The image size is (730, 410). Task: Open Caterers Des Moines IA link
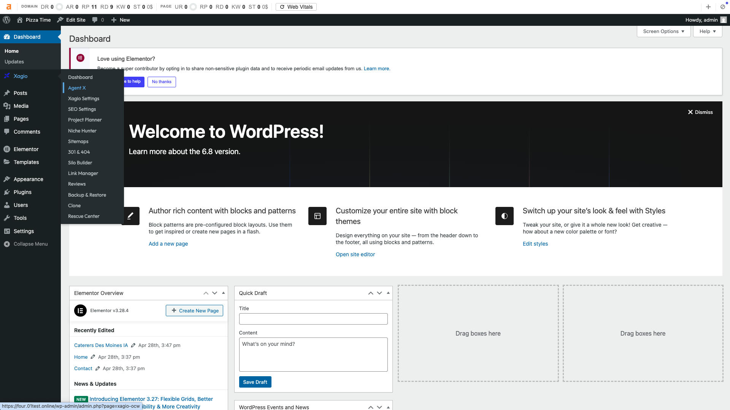(x=101, y=345)
